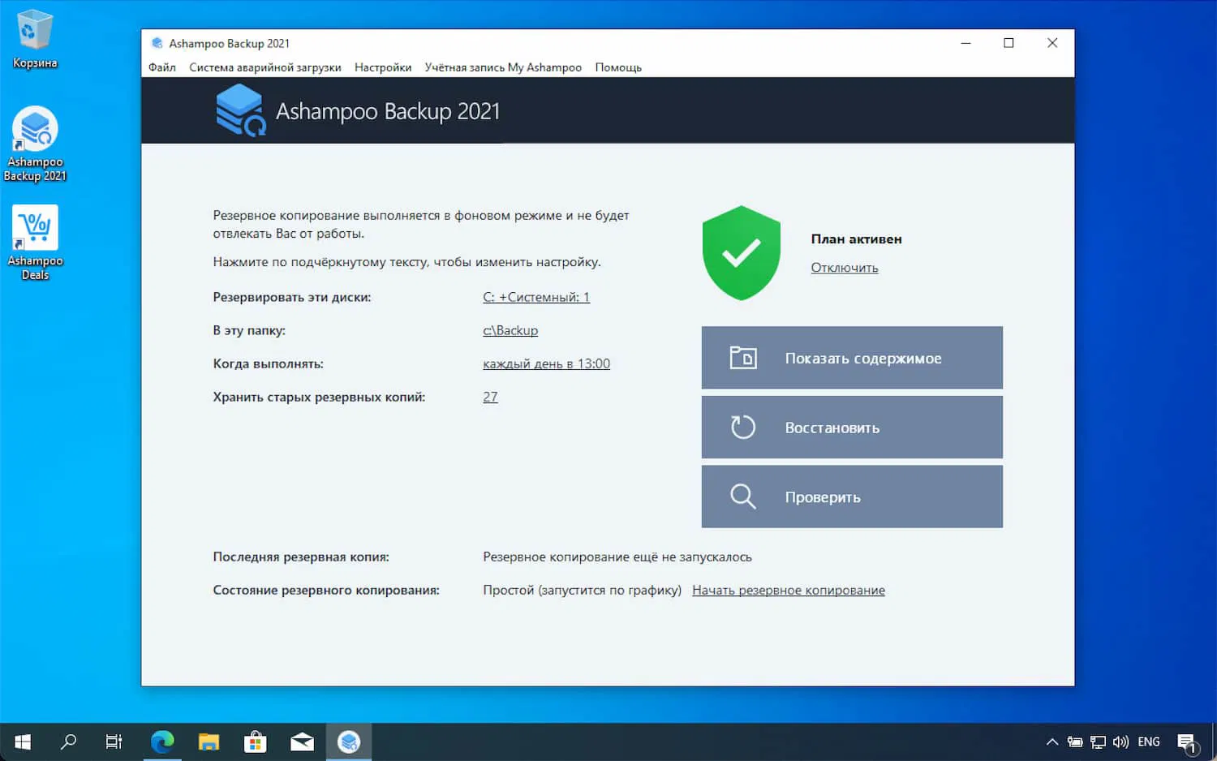The width and height of the screenshot is (1217, 761).
Task: Click the Ashampoo Backup logo in header
Action: [241, 111]
